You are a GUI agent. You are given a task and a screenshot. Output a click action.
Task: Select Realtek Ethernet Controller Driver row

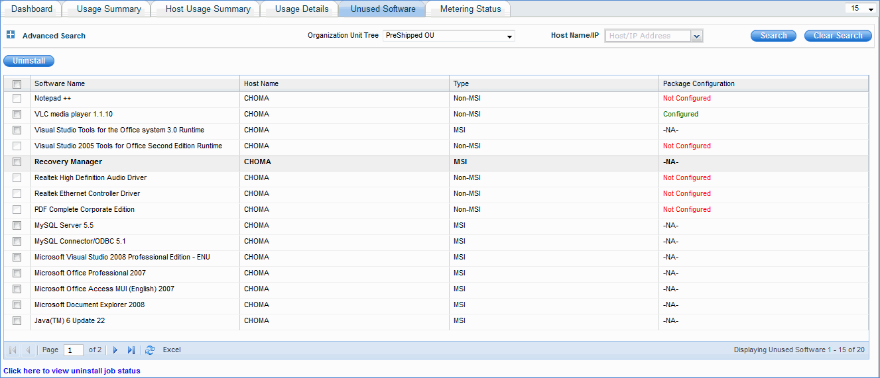point(436,193)
